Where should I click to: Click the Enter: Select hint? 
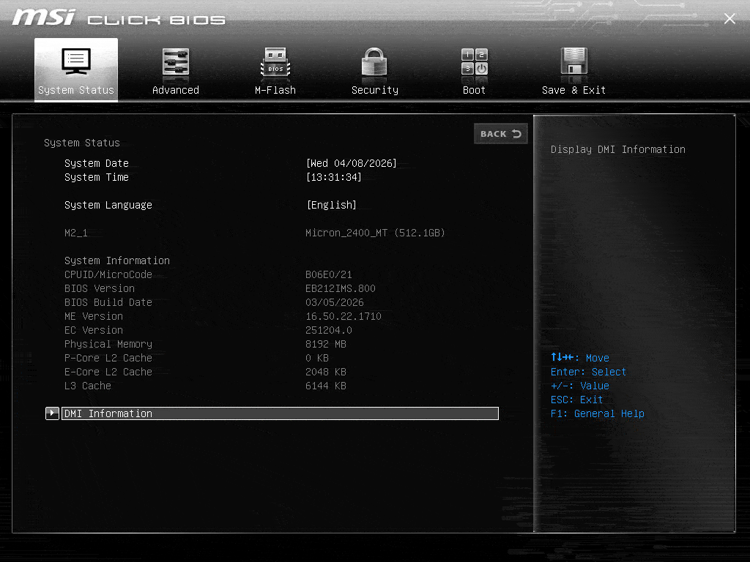pos(588,372)
